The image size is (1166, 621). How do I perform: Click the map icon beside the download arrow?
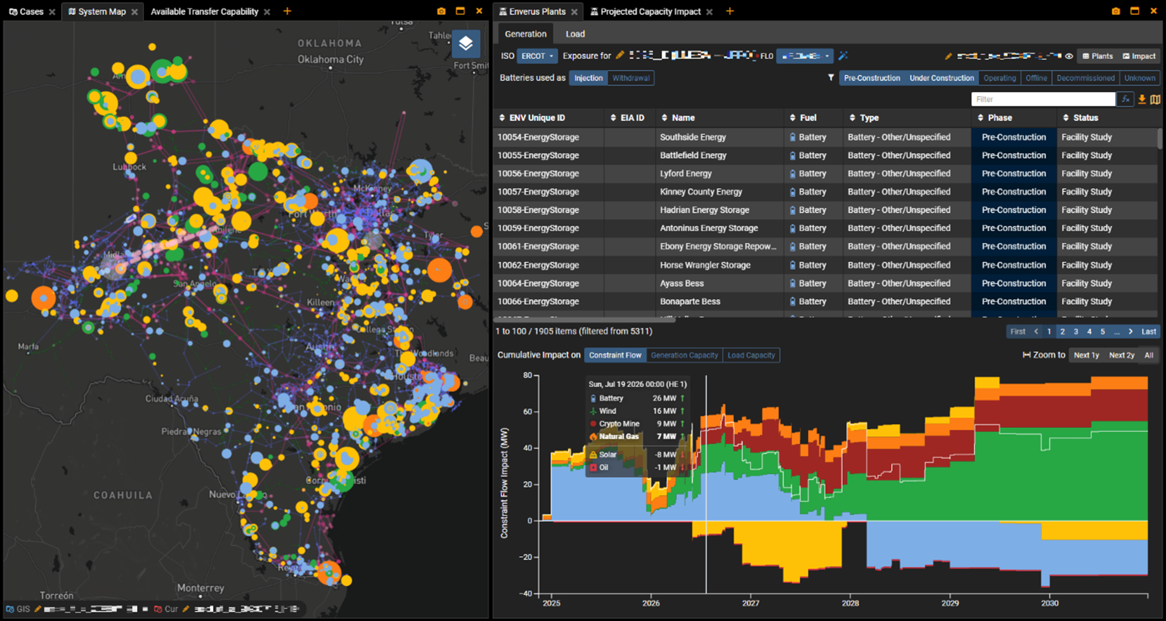pyautogui.click(x=1155, y=100)
